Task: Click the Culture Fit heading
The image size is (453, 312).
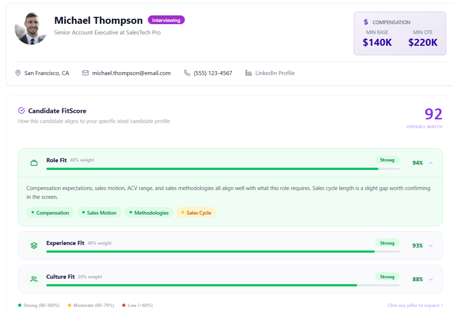Action: [x=60, y=277]
